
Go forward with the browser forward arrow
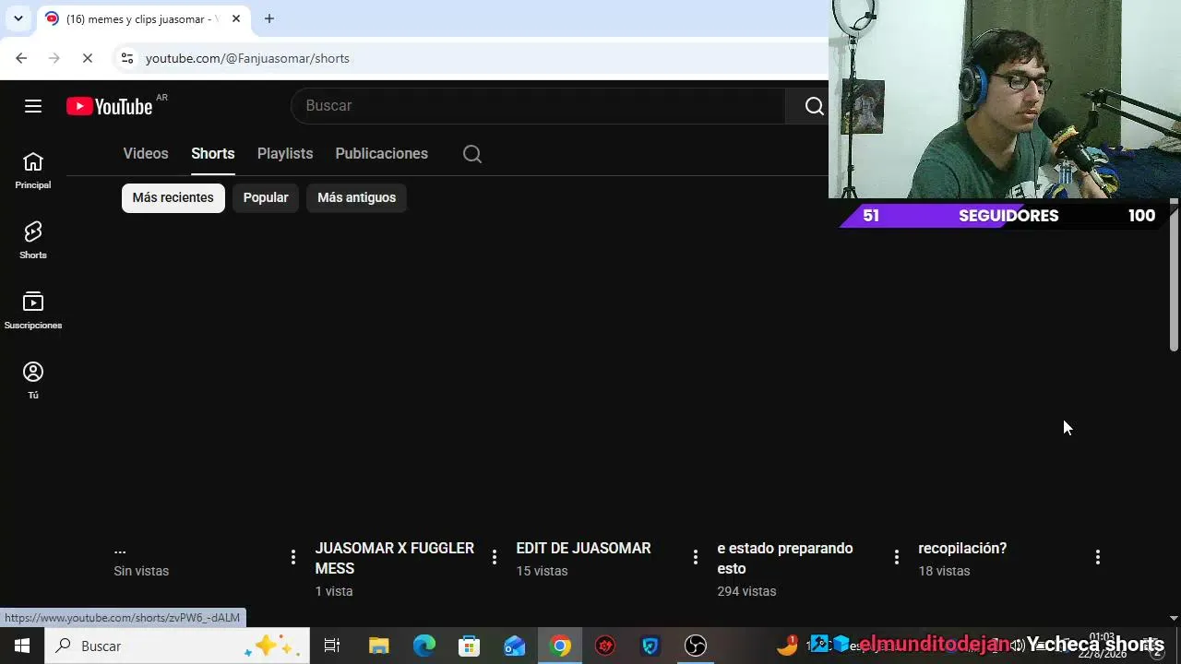click(54, 58)
